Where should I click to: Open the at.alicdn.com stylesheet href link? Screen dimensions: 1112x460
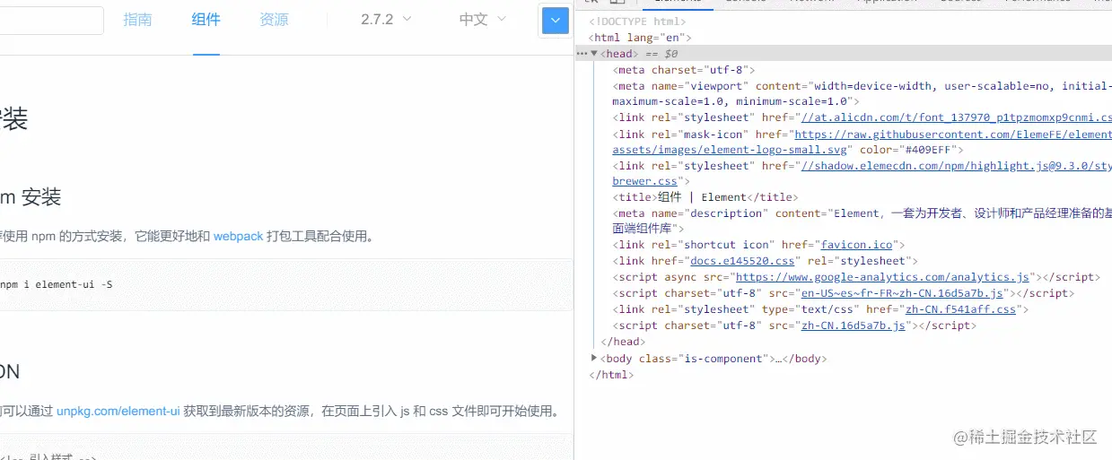[x=956, y=118]
